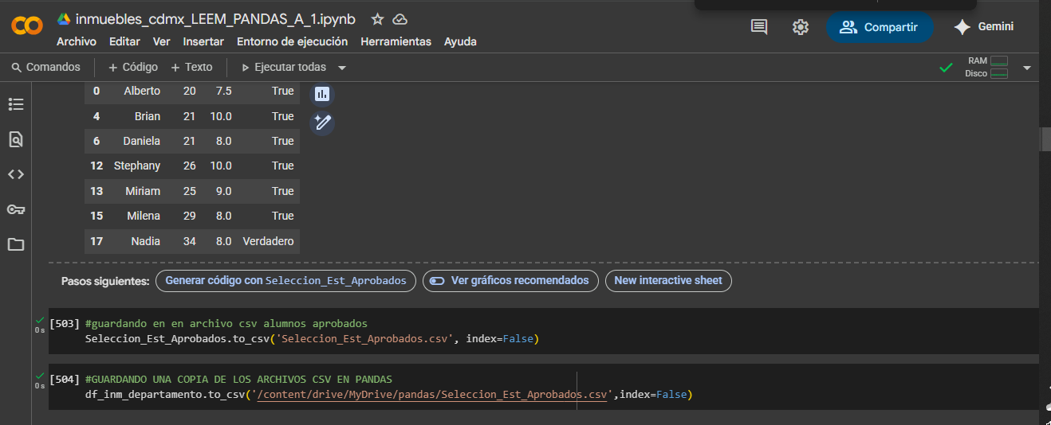1051x425 pixels.
Task: Click inside code cell 504
Action: click(x=542, y=387)
